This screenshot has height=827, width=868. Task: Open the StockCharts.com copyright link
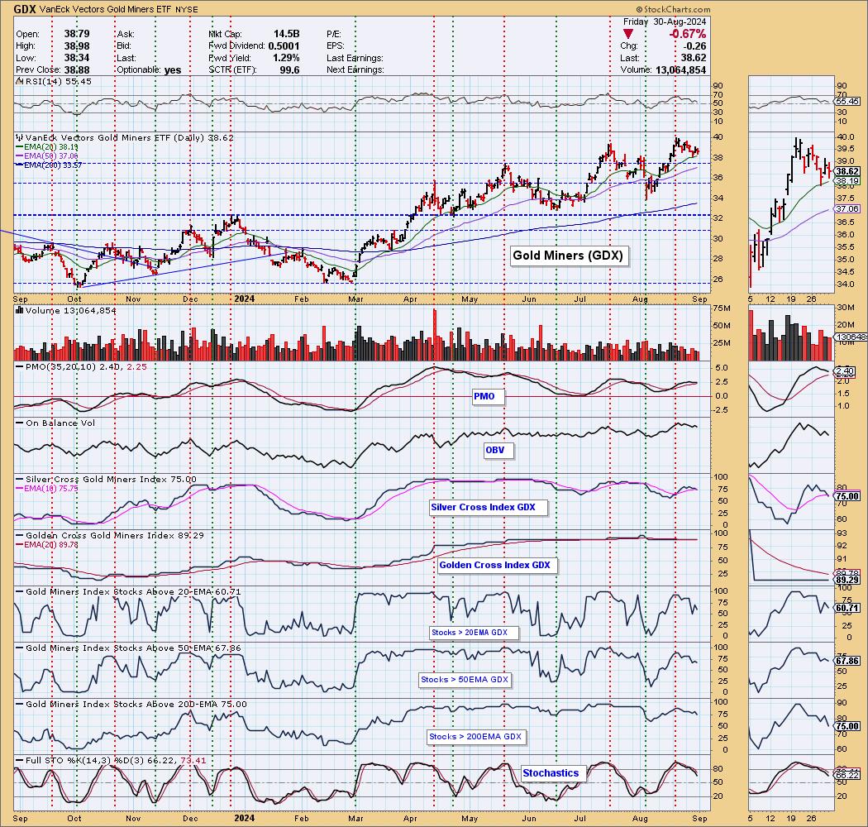click(673, 9)
